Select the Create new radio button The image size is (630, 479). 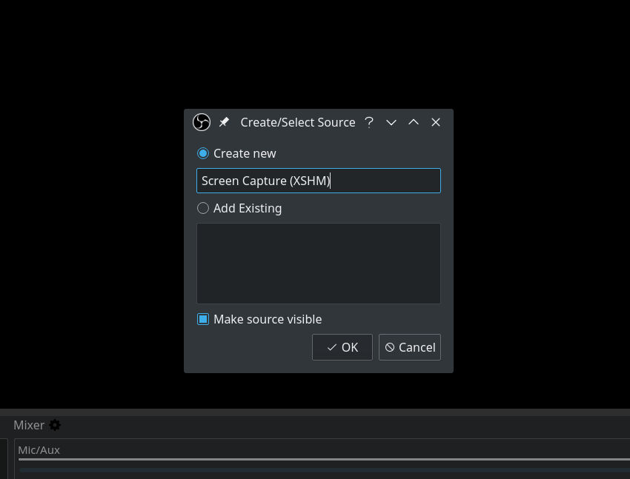click(x=202, y=153)
